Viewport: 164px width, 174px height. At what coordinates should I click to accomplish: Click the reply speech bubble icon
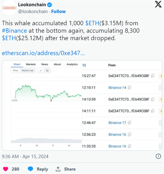click(x=31, y=169)
